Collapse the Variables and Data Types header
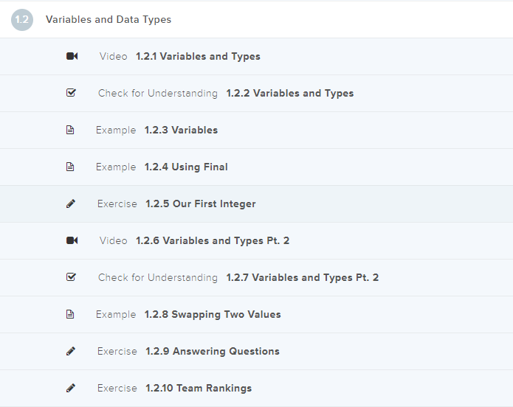The height and width of the screenshot is (407, 513). tap(109, 20)
